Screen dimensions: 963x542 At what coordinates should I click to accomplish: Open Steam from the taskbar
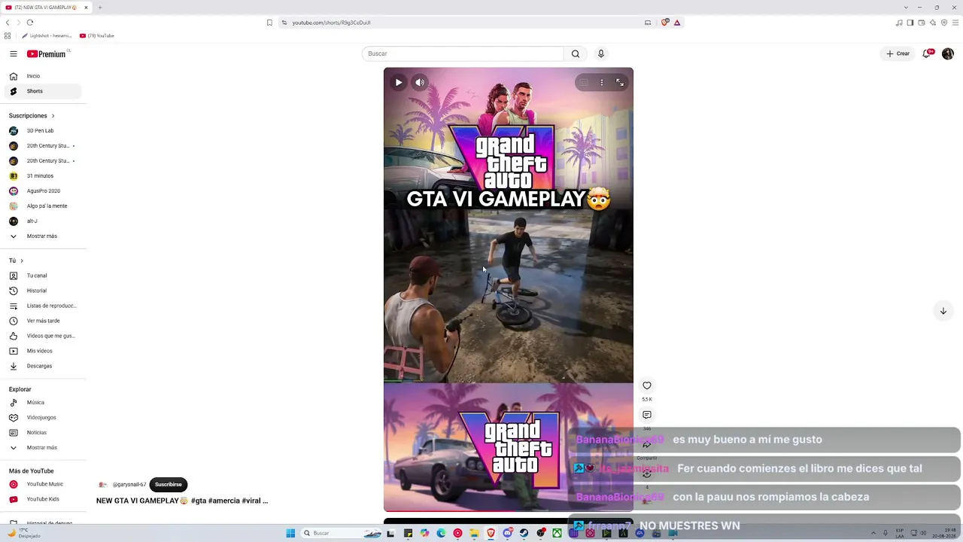click(x=524, y=533)
